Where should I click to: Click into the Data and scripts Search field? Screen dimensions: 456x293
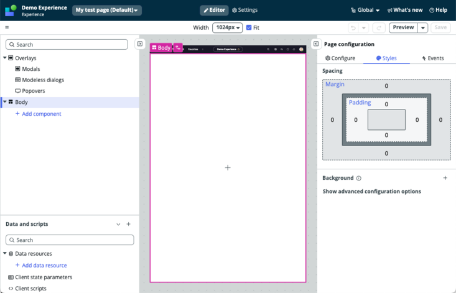point(70,240)
